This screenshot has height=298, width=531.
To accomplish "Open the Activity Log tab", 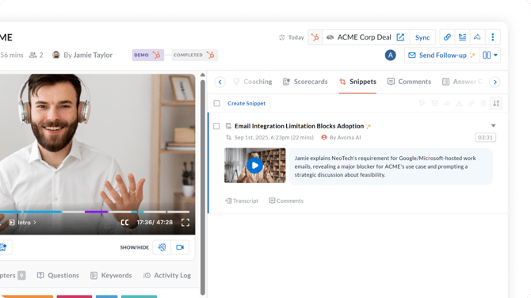I will (x=167, y=275).
